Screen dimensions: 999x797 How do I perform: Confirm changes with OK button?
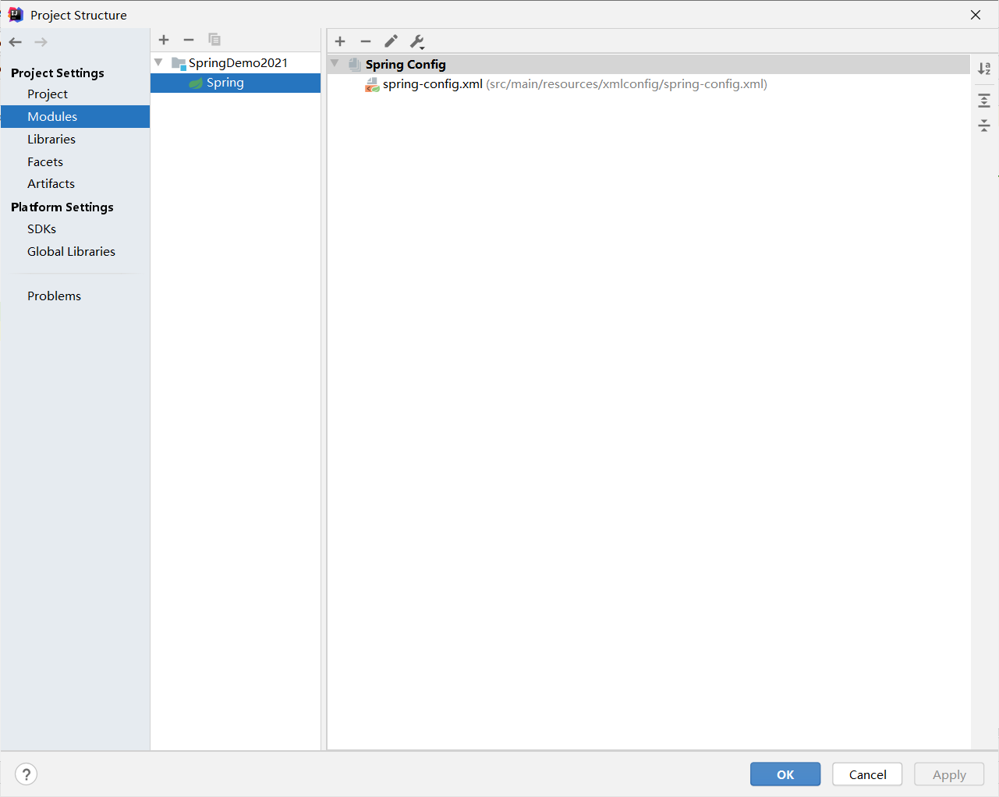click(x=785, y=774)
